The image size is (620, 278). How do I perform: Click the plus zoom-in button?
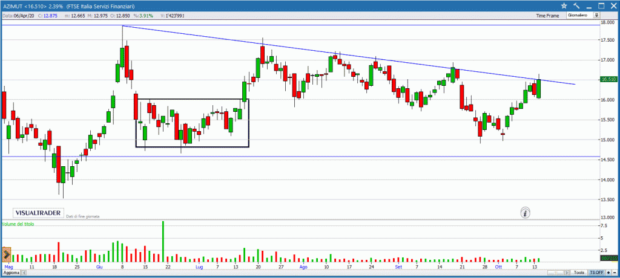[608, 273]
